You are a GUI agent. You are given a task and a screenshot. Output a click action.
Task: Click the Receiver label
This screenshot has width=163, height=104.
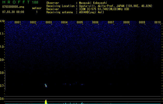tap(53, 9)
